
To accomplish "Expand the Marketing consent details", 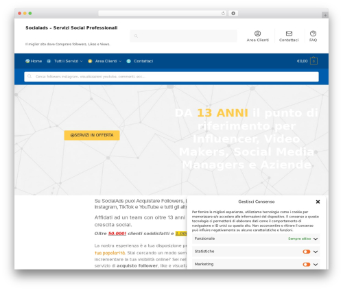I will coord(316,265).
